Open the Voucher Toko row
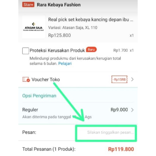The width and height of the screenshot is (156, 156). pos(78,79)
